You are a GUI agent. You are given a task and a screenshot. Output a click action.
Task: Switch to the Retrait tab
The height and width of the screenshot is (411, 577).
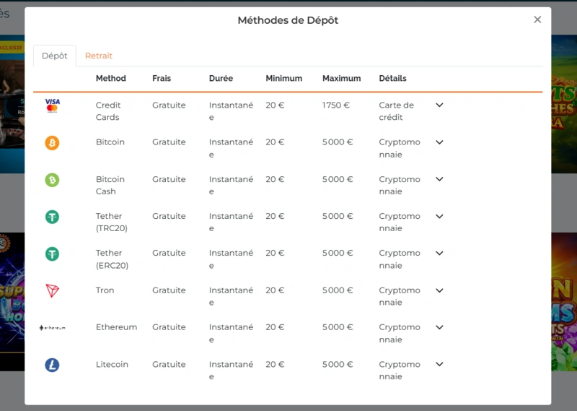click(99, 56)
